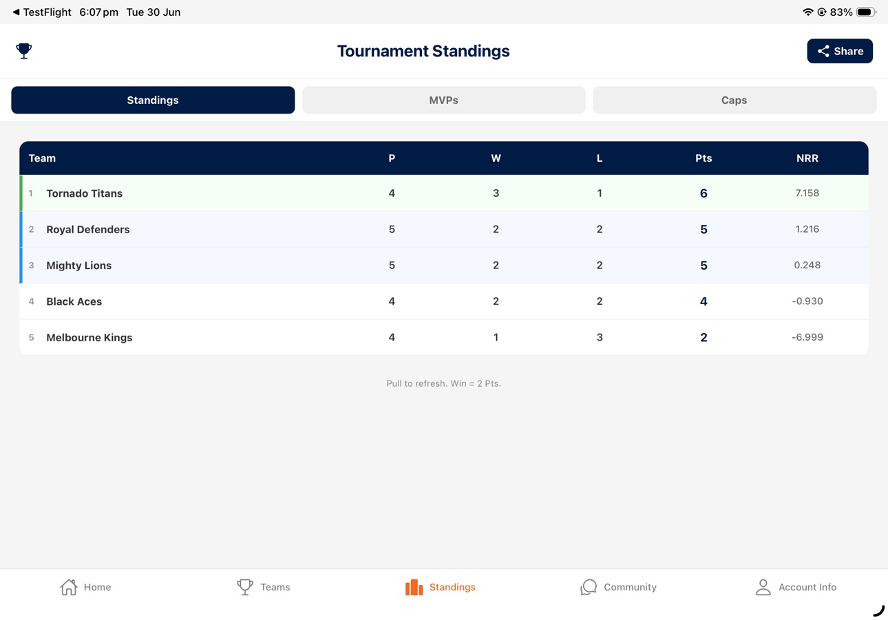Open Account Info via the person icon
Screen dimensions: 888x620
point(763,587)
